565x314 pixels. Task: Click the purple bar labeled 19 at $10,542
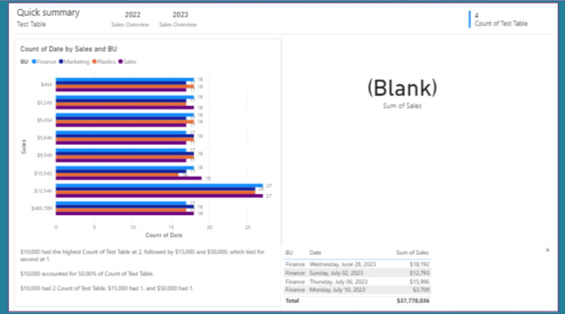tap(128, 177)
